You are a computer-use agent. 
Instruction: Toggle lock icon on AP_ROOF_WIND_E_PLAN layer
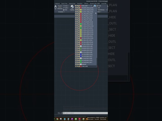[x=79, y=12]
